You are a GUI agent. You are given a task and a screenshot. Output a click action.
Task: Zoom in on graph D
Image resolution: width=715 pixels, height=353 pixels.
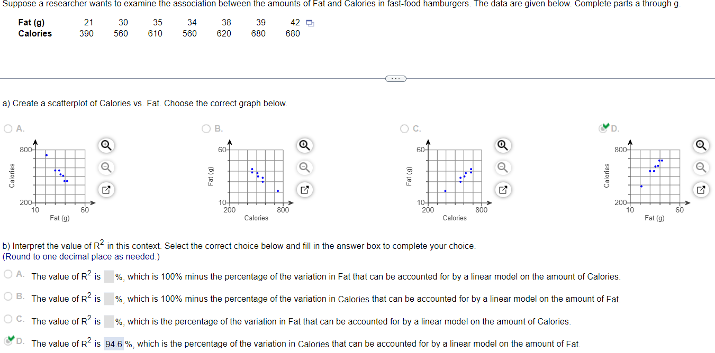701,145
